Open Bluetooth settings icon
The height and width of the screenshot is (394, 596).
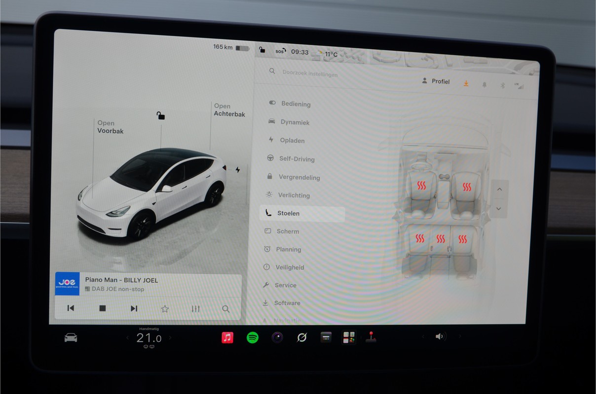(x=503, y=85)
